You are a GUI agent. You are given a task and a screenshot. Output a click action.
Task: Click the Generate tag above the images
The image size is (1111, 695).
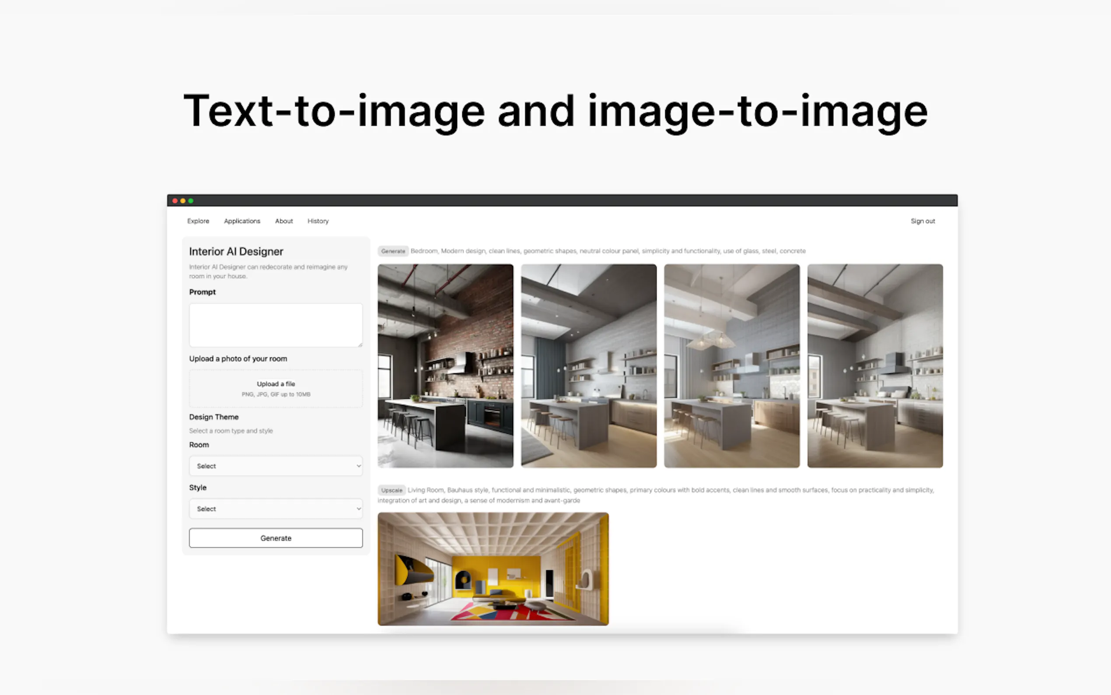click(x=393, y=251)
